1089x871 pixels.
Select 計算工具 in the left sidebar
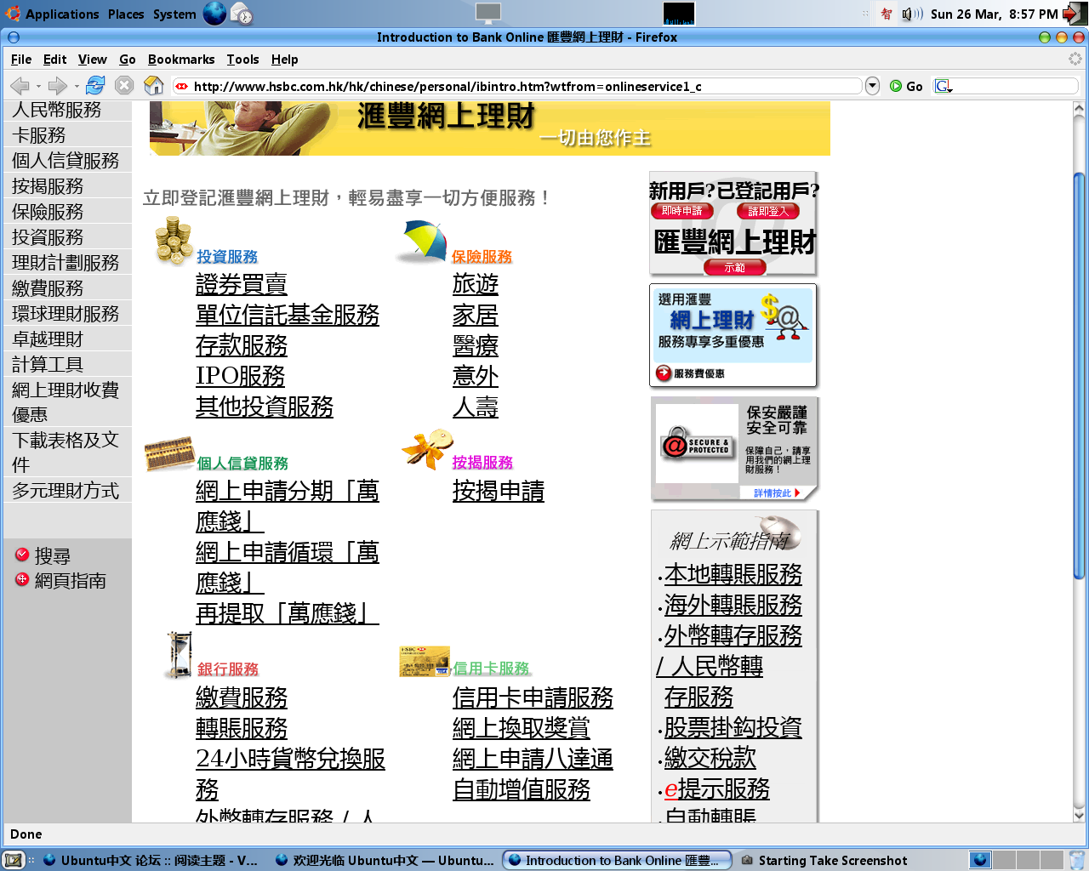48,364
